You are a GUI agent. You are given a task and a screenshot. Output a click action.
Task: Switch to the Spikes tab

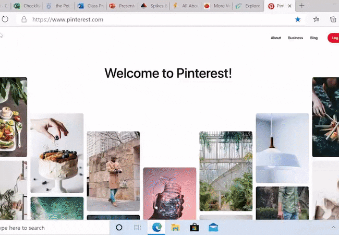click(154, 6)
